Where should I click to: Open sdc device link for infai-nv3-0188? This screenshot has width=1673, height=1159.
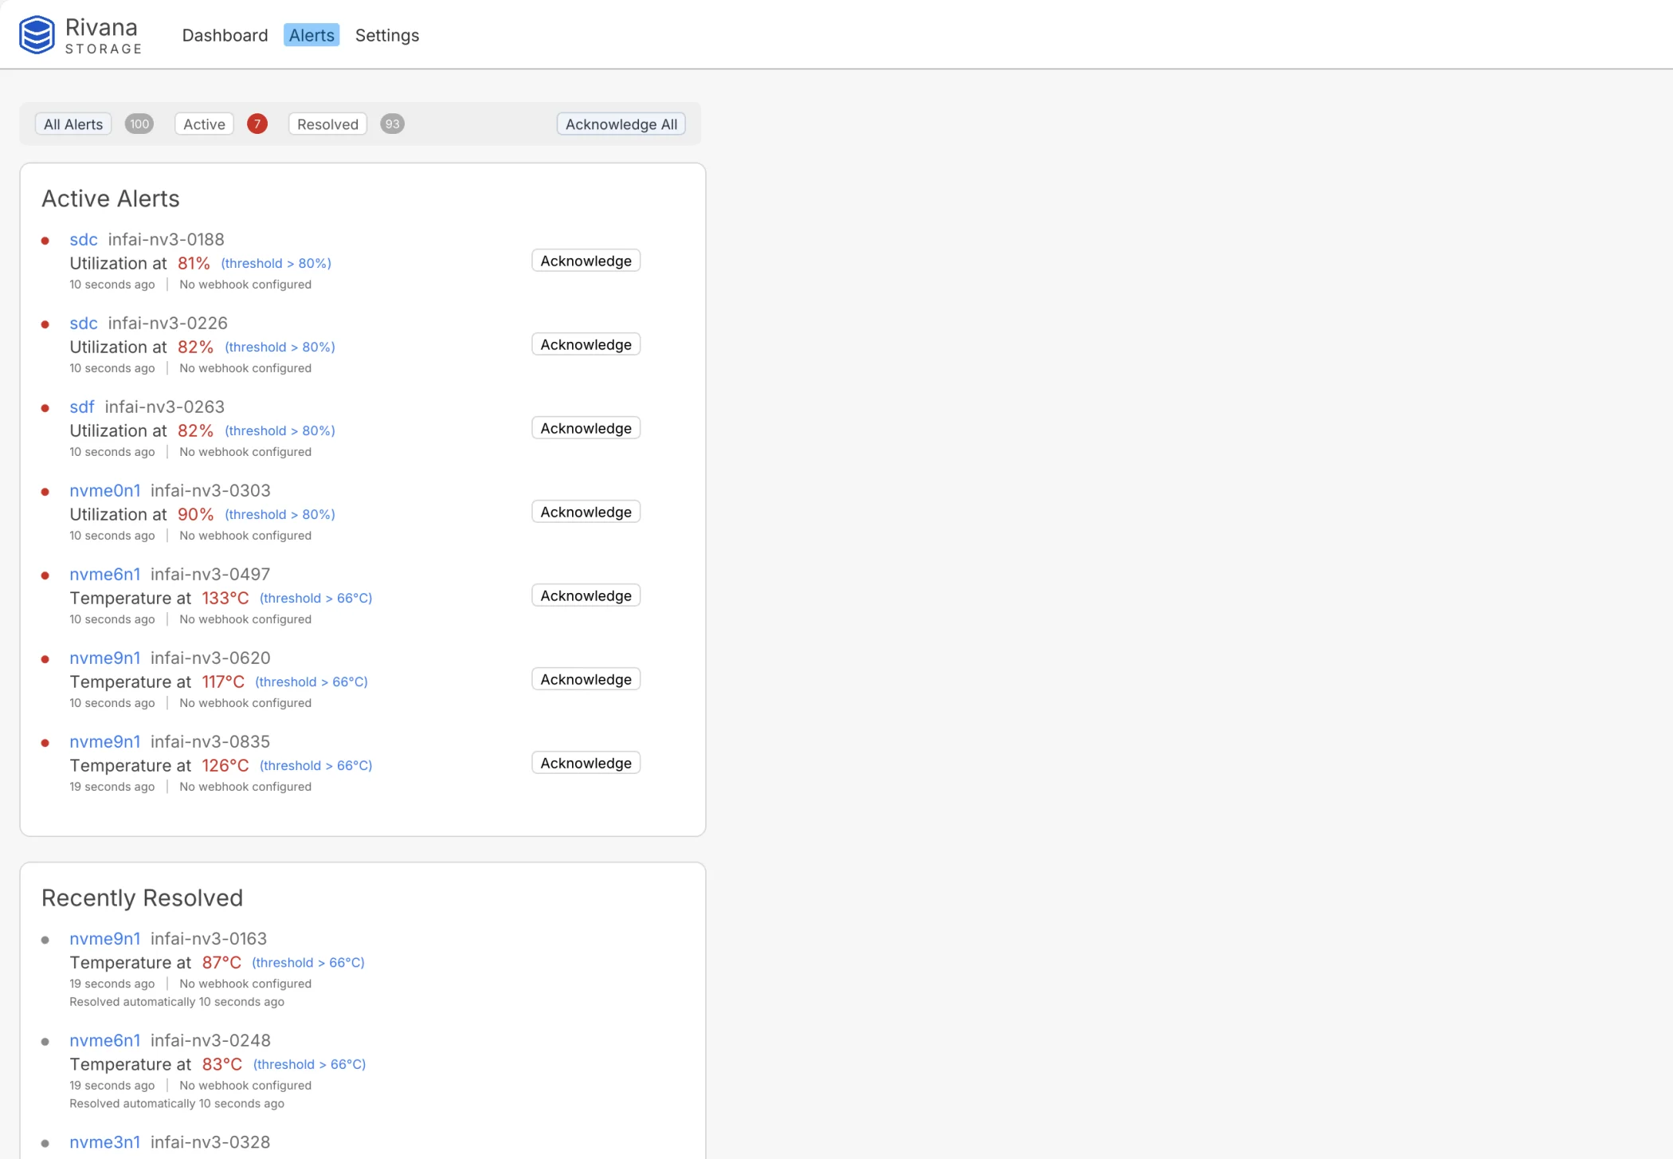tap(84, 239)
